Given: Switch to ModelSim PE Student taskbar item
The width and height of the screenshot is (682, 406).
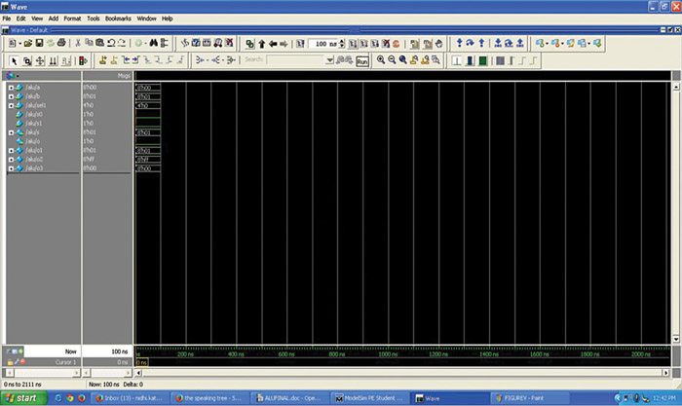Looking at the screenshot, I should pos(370,397).
